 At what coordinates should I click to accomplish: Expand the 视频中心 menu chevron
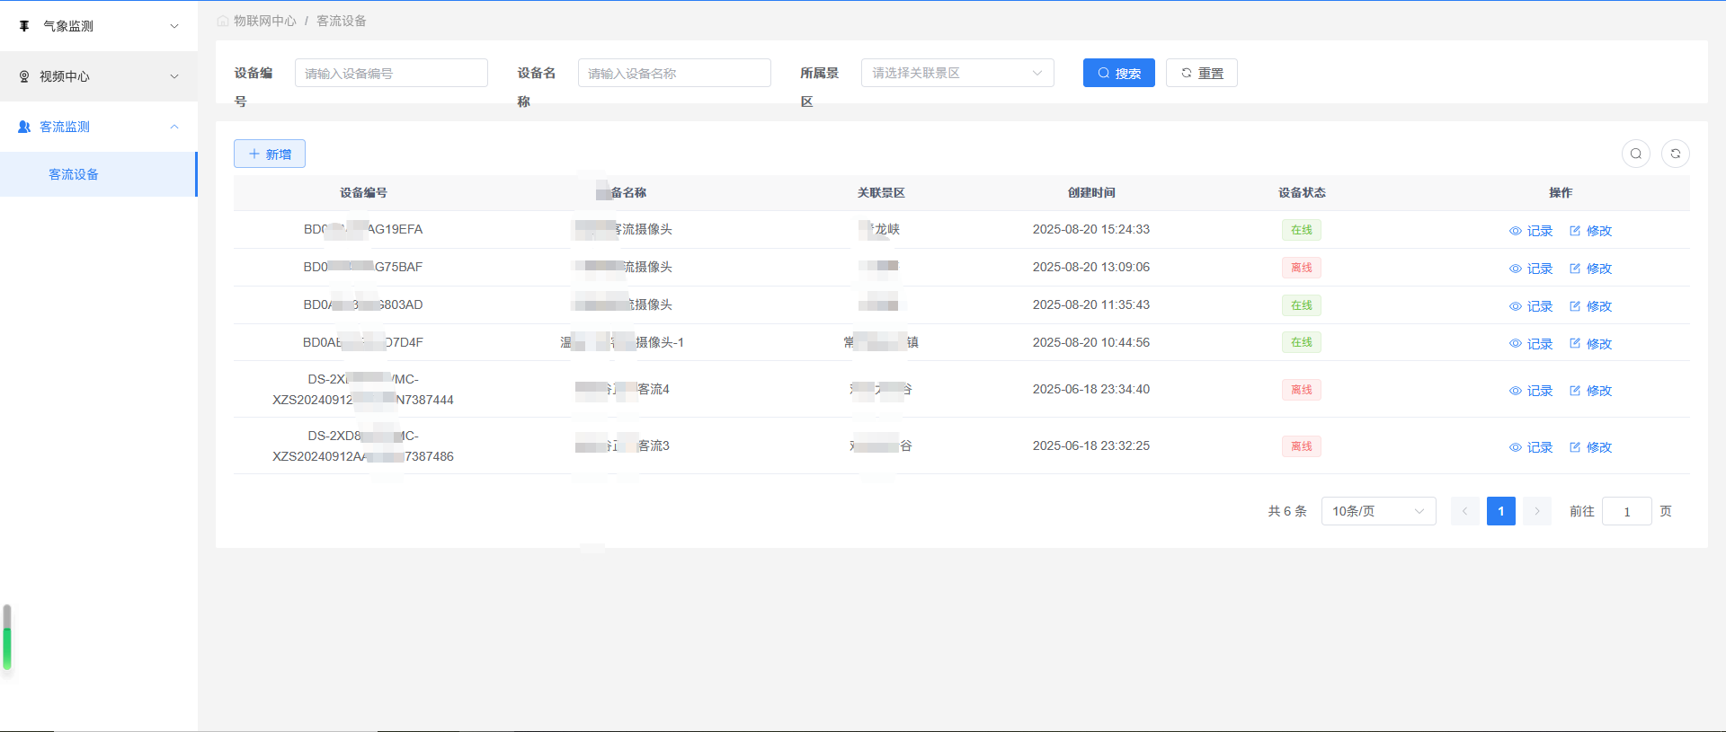pyautogui.click(x=174, y=76)
